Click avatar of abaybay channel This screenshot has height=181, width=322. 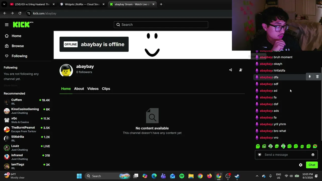[x=66, y=70]
